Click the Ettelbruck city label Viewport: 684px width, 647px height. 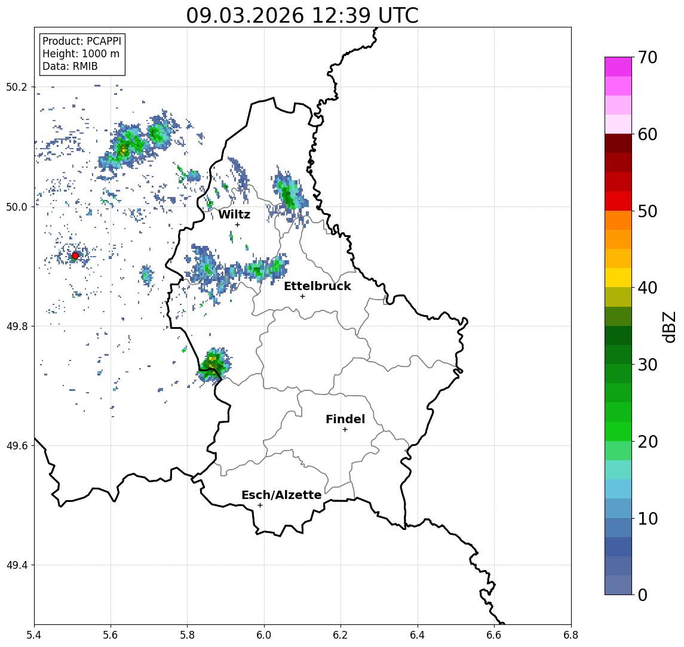317,286
